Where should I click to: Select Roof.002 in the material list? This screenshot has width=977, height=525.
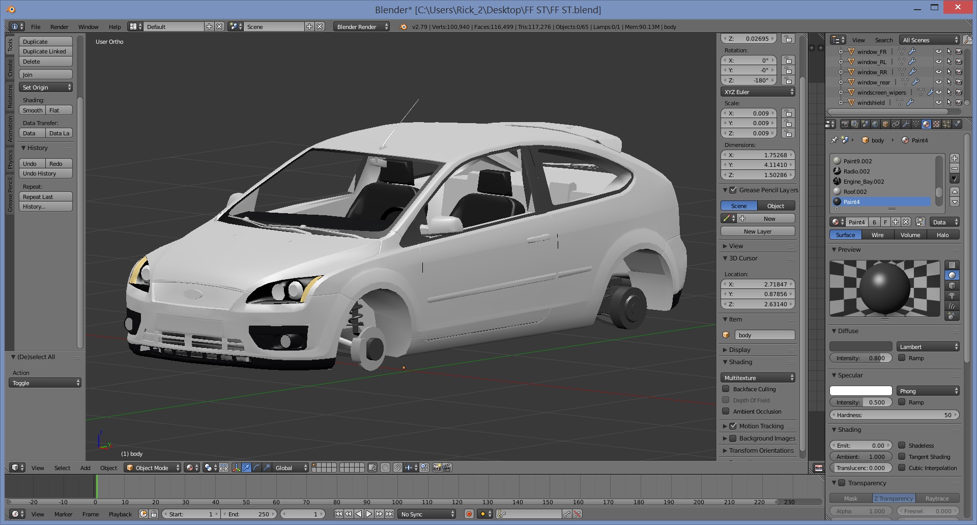click(x=855, y=192)
